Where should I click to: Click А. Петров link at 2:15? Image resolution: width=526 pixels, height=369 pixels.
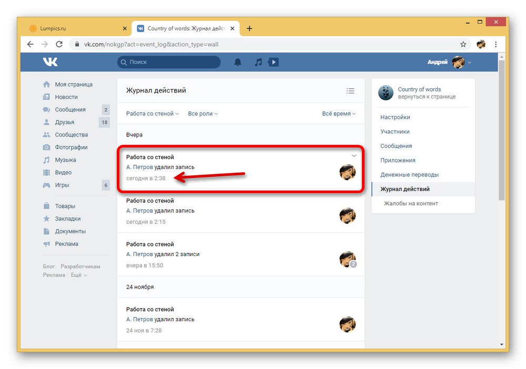pos(139,210)
